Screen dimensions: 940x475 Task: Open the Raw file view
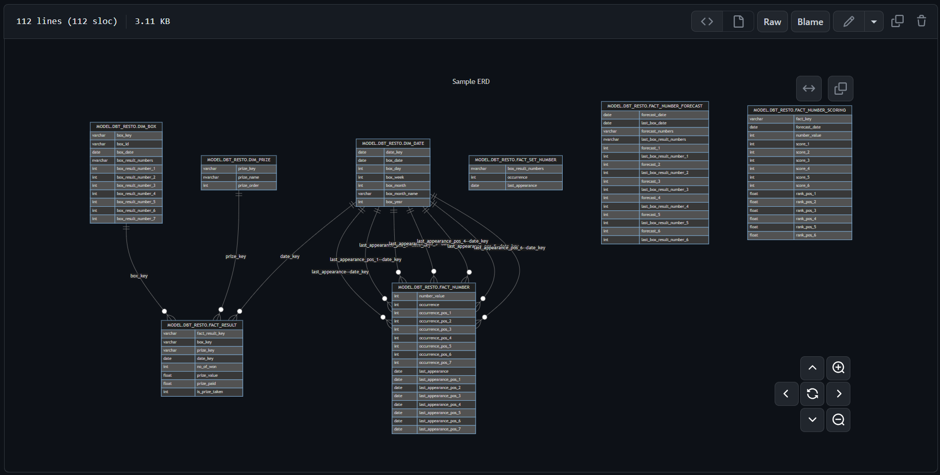(772, 21)
